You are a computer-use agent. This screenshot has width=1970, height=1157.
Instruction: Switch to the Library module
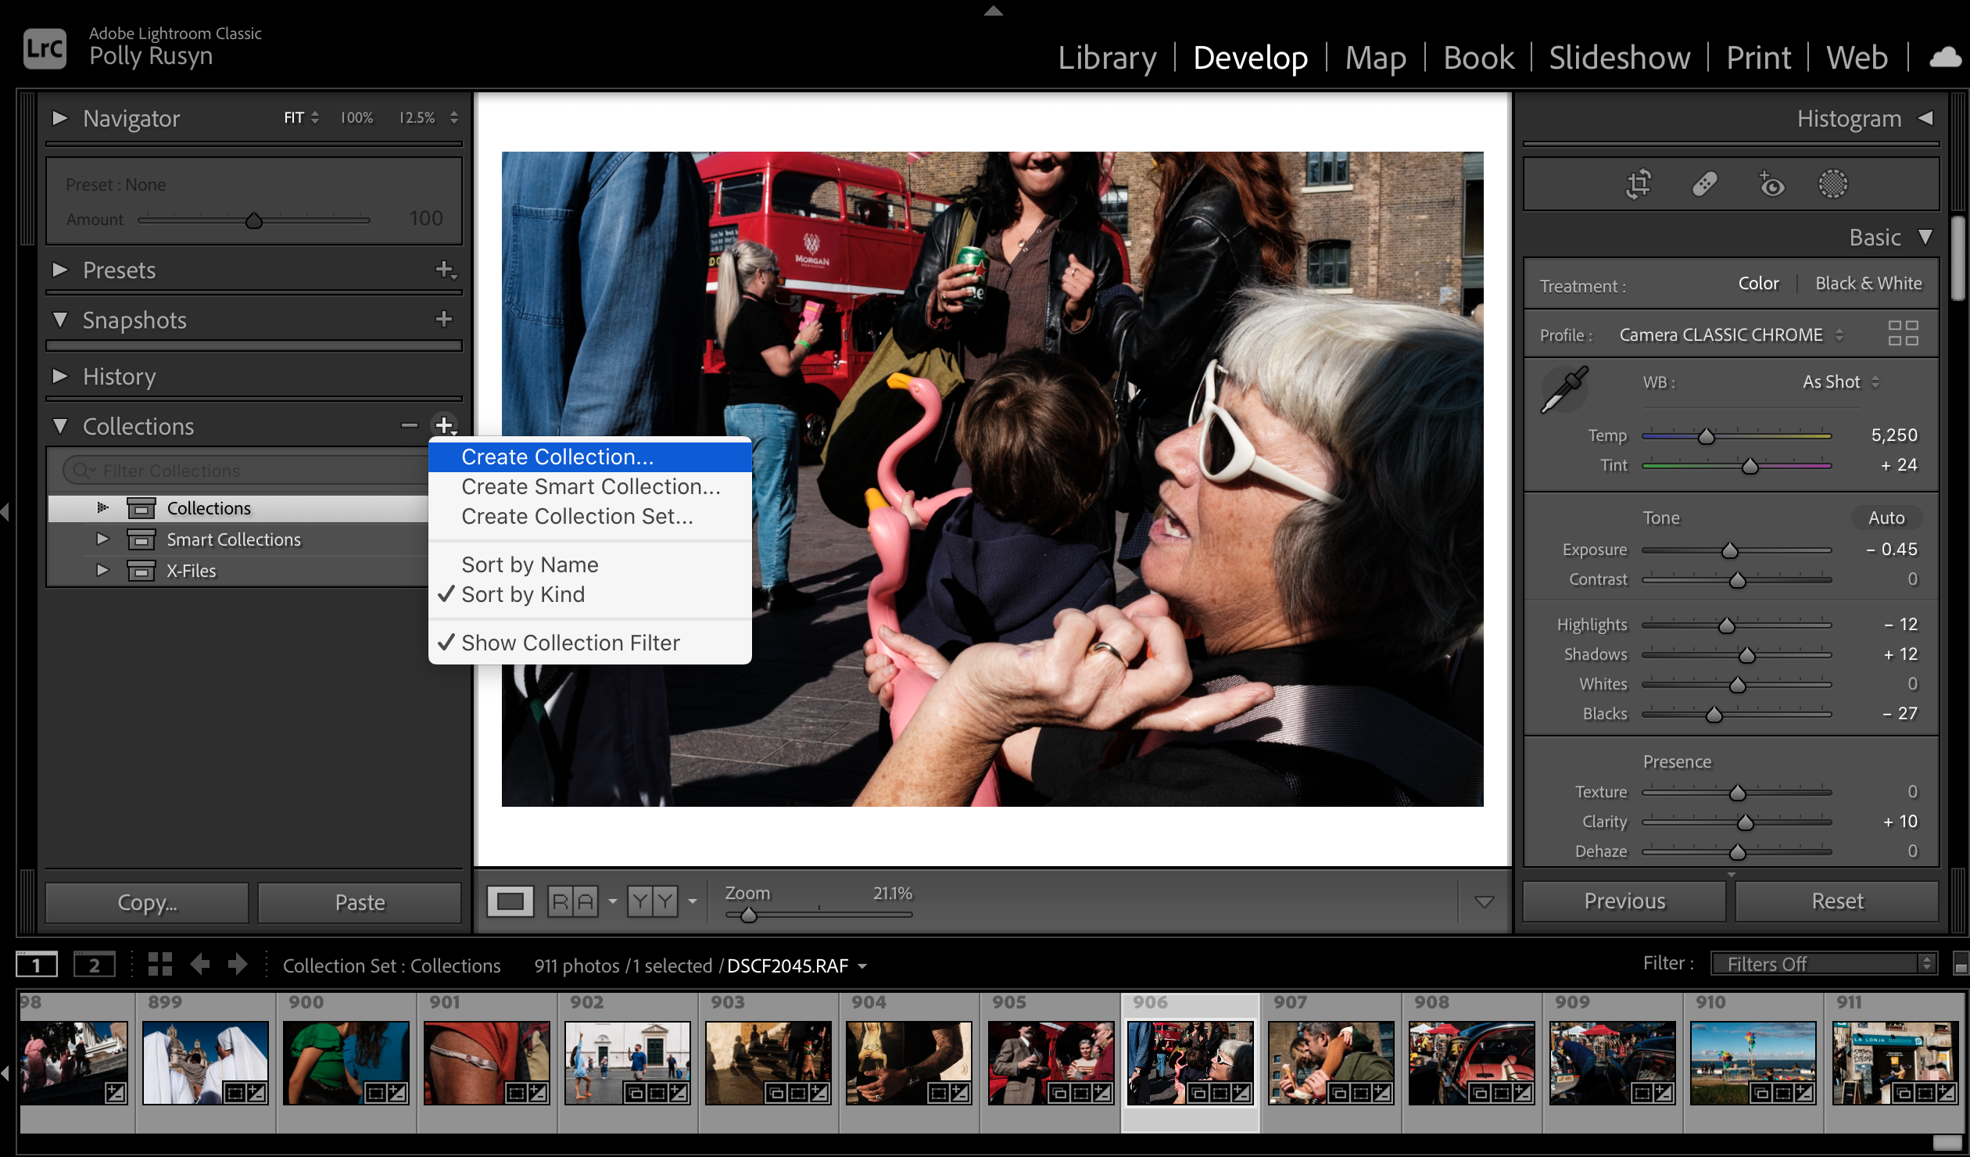coord(1106,58)
